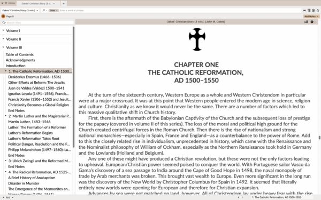Open the Oakes' Christian Story module dropdown
The height and width of the screenshot is (200, 321).
pyautogui.click(x=20, y=10)
